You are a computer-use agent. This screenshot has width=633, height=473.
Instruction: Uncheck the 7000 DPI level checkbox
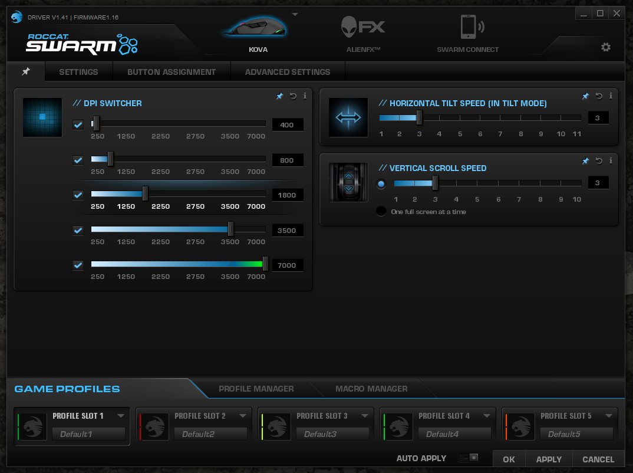click(x=78, y=265)
